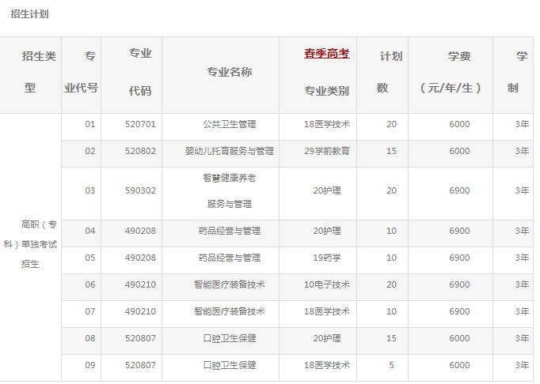540x384 pixels.
Task: Click the 19药学 category cell
Action: 326,258
